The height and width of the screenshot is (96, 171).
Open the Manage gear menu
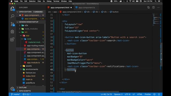click(x=12, y=89)
